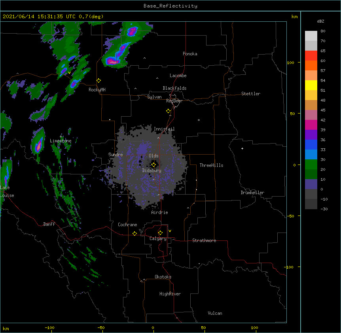Click the yellow V marker northwest of RockyMH
The width and height of the screenshot is (341, 333).
pos(69,73)
